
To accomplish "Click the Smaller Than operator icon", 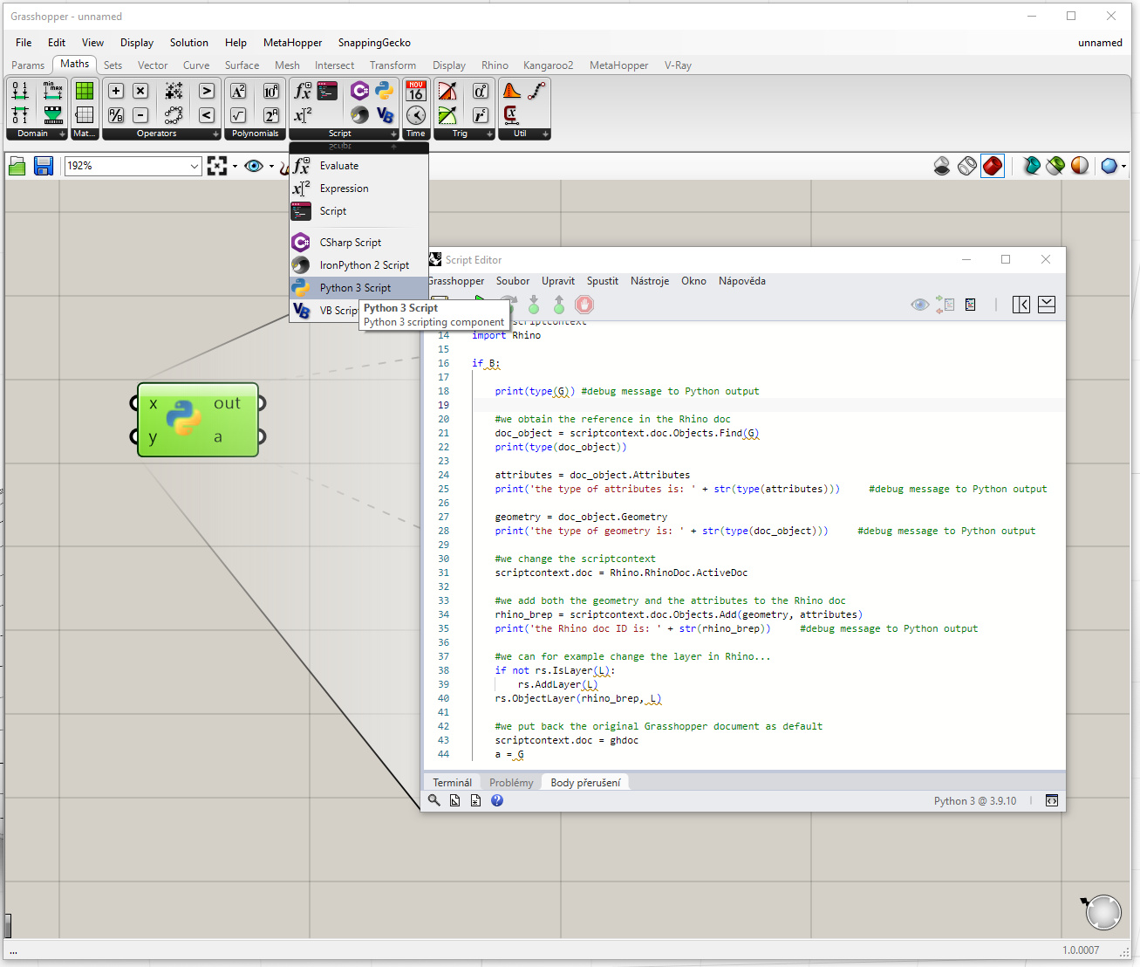I will (207, 115).
